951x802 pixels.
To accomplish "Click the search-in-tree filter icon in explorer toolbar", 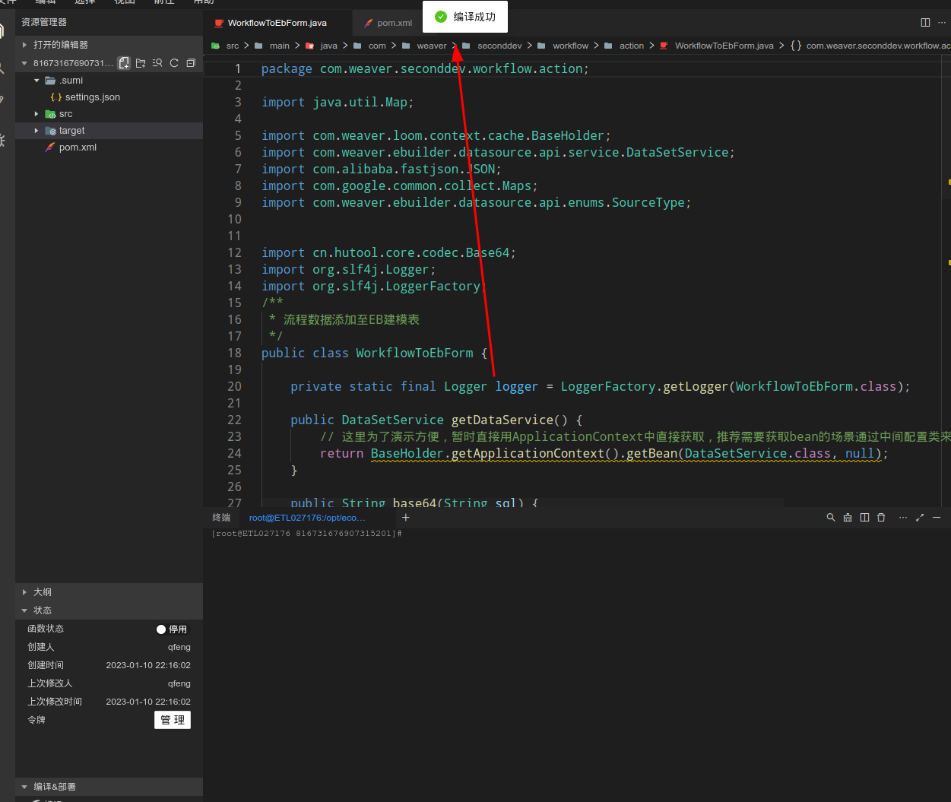I will point(157,63).
